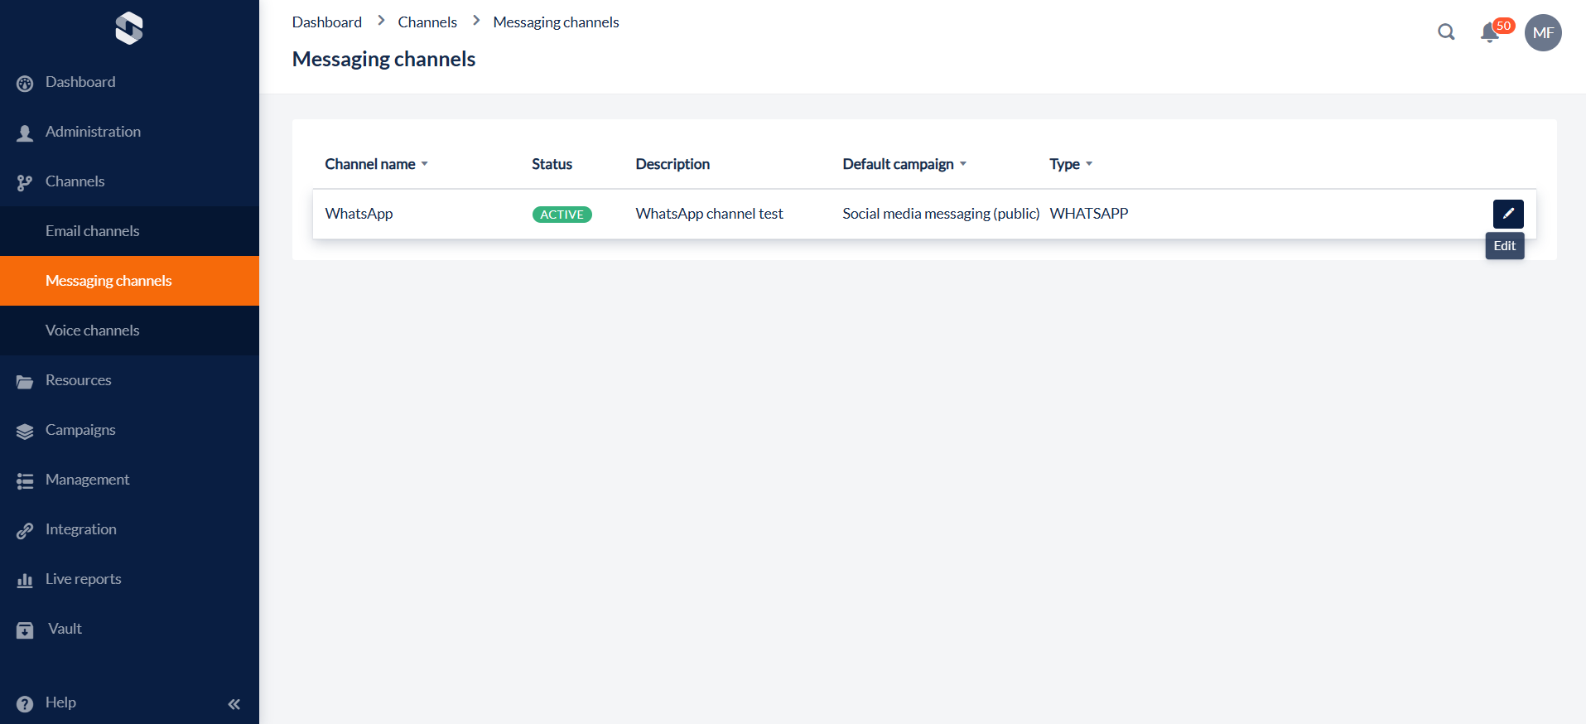
Task: Open the MF user avatar menu
Action: (x=1542, y=33)
